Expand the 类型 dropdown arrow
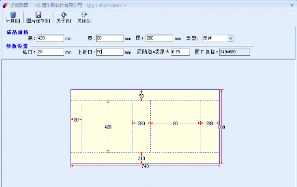The height and width of the screenshot is (187, 297). [x=230, y=38]
